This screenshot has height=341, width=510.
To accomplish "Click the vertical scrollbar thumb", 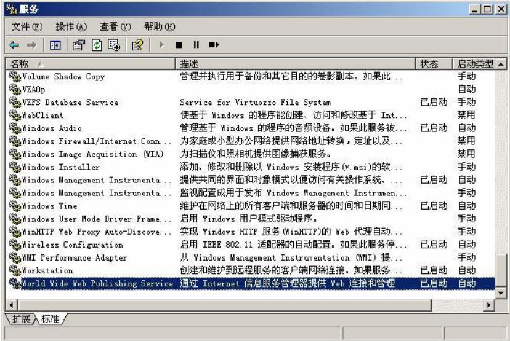I will pos(501,271).
